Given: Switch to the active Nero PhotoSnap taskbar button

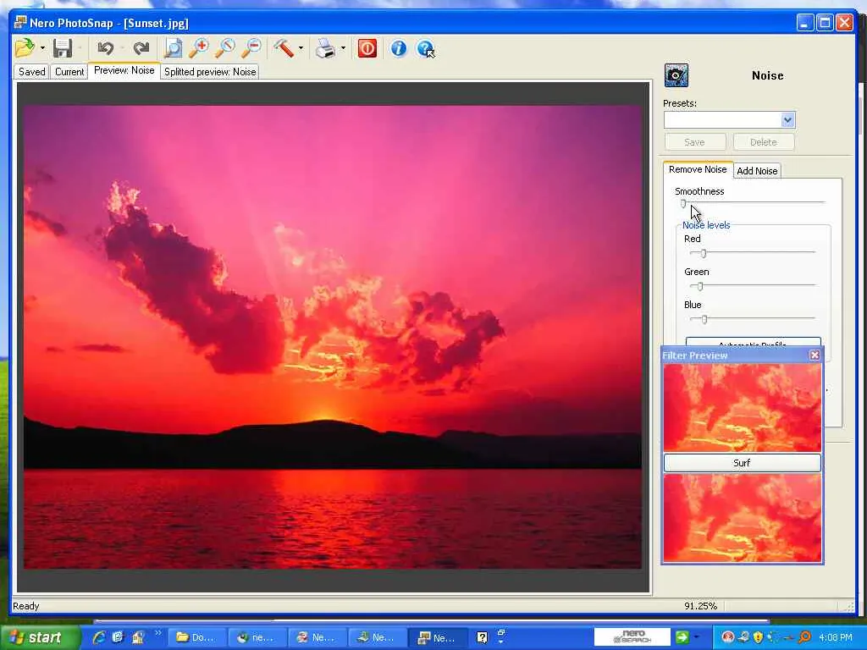Looking at the screenshot, I should 438,637.
